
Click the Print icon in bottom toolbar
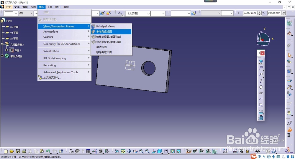tap(24, 151)
